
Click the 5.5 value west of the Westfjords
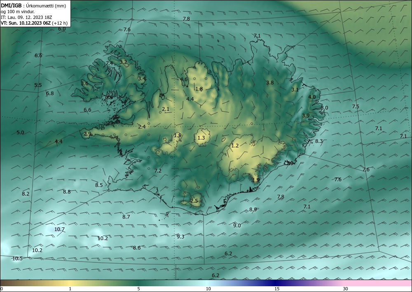pos(38,85)
